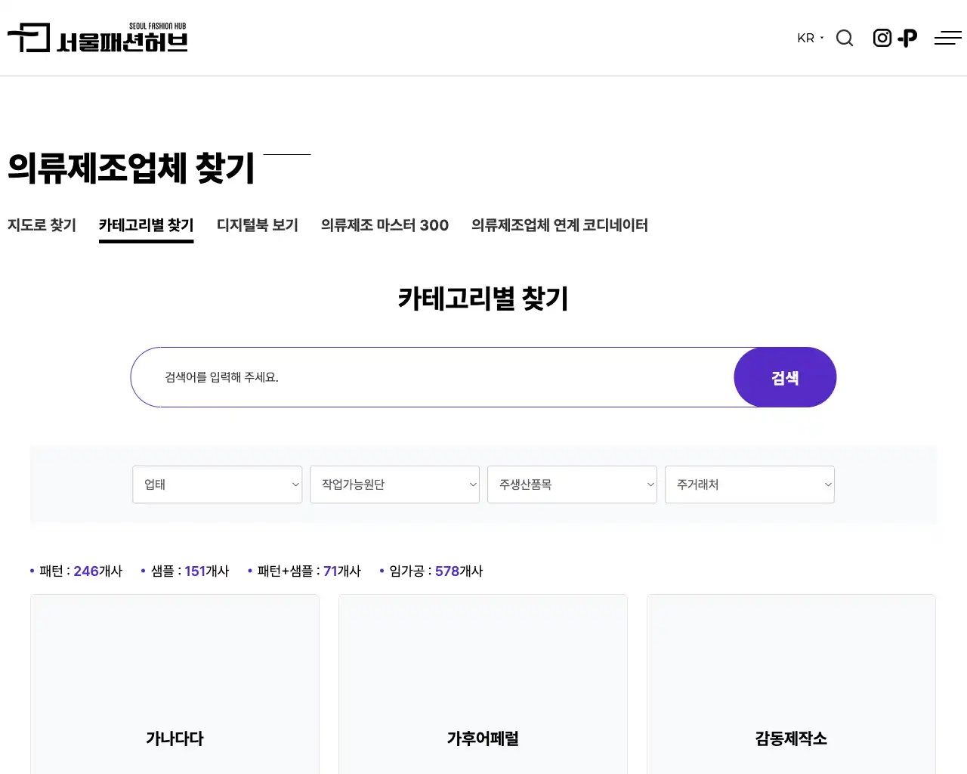967x774 pixels.
Task: Click the Seoul Fashion Hub logo
Action: [x=97, y=38]
